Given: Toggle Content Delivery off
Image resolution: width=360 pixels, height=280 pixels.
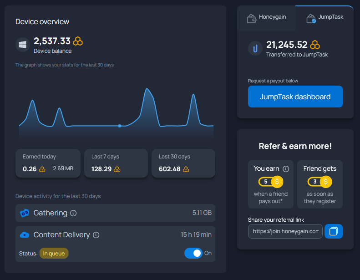Looking at the screenshot, I should 193,253.
